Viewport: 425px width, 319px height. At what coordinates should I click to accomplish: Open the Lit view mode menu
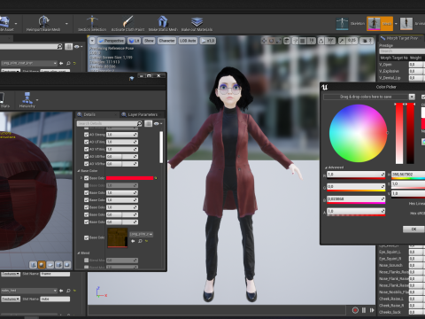135,41
